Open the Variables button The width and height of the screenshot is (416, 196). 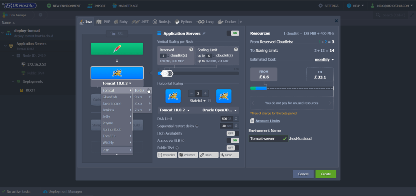(x=167, y=155)
